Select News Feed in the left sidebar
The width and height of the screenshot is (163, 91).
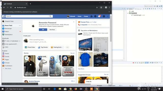pos(8,25)
